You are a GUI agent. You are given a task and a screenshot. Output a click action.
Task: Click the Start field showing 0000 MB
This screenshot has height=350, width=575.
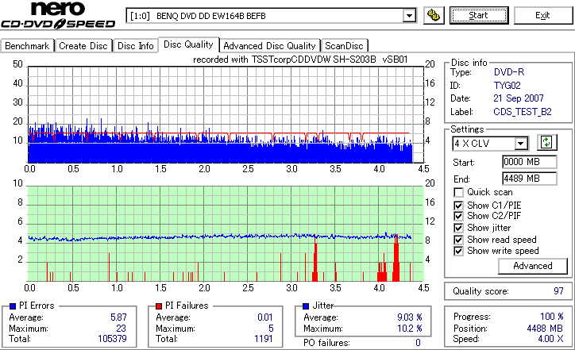coord(529,162)
